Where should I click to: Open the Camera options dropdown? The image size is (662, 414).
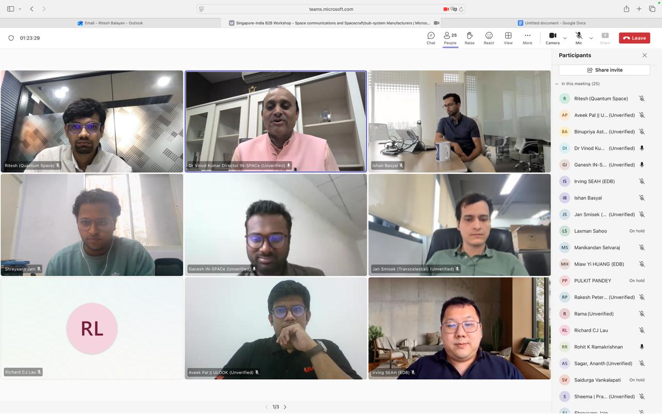click(565, 38)
